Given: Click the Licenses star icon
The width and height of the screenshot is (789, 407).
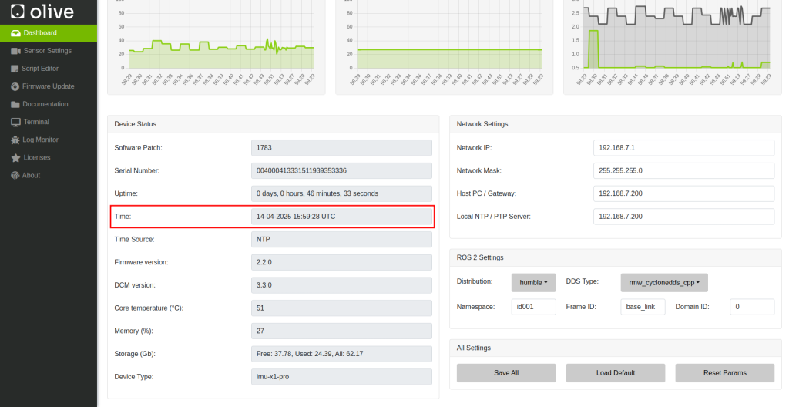Looking at the screenshot, I should click(x=15, y=157).
